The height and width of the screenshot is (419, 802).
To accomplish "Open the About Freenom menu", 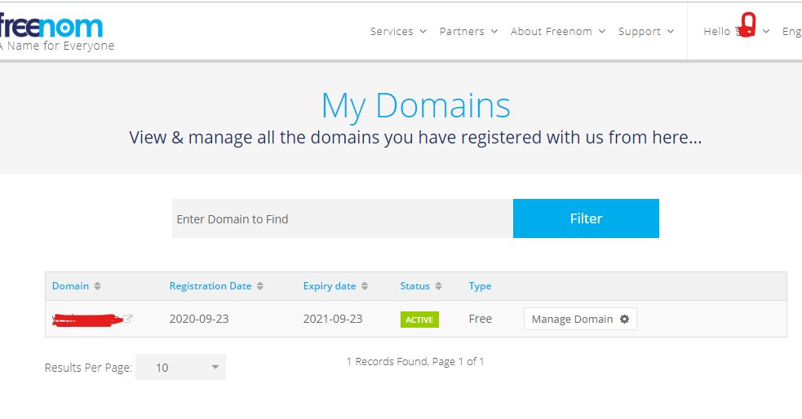I will point(557,32).
